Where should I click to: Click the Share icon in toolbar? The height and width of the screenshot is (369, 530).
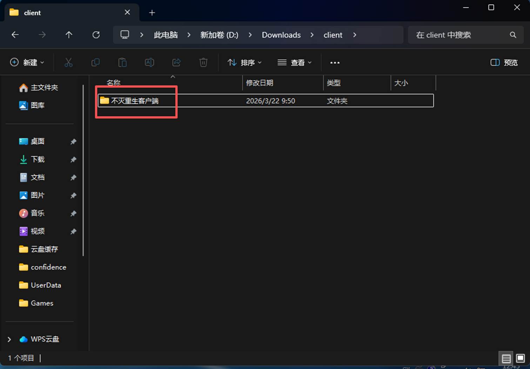(x=176, y=63)
